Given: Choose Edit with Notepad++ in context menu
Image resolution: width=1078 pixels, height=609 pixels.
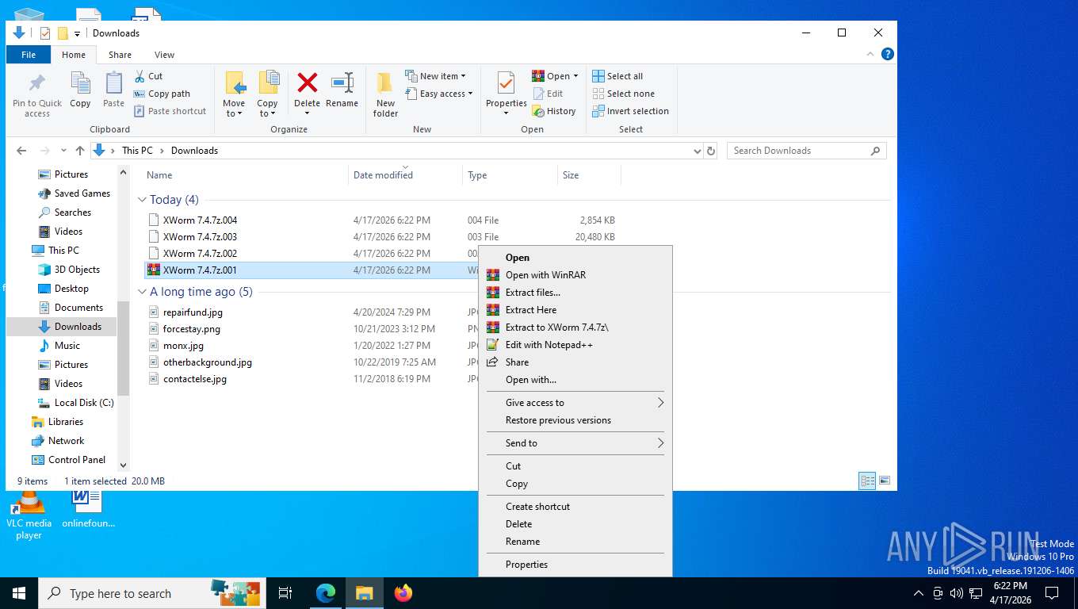Looking at the screenshot, I should pos(575,345).
